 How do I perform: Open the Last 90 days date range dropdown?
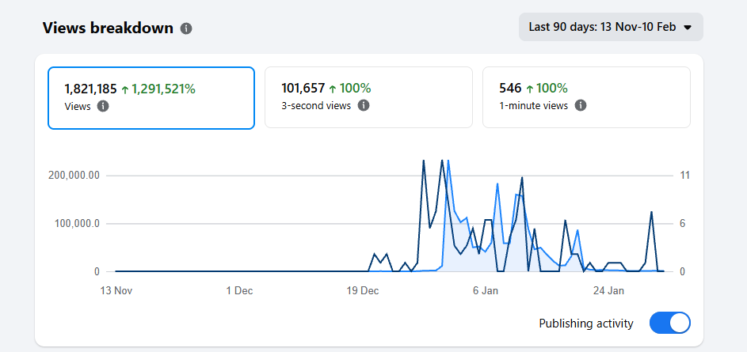(x=610, y=27)
